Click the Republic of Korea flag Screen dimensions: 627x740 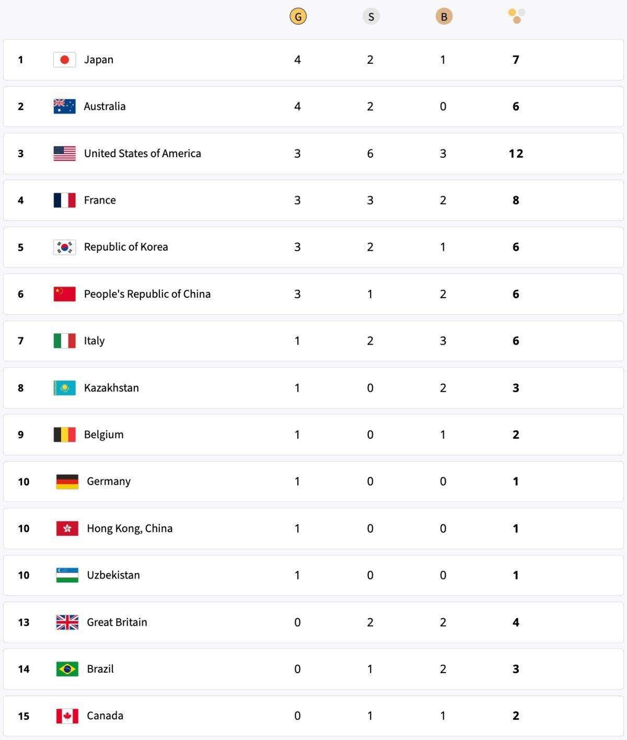[x=65, y=247]
